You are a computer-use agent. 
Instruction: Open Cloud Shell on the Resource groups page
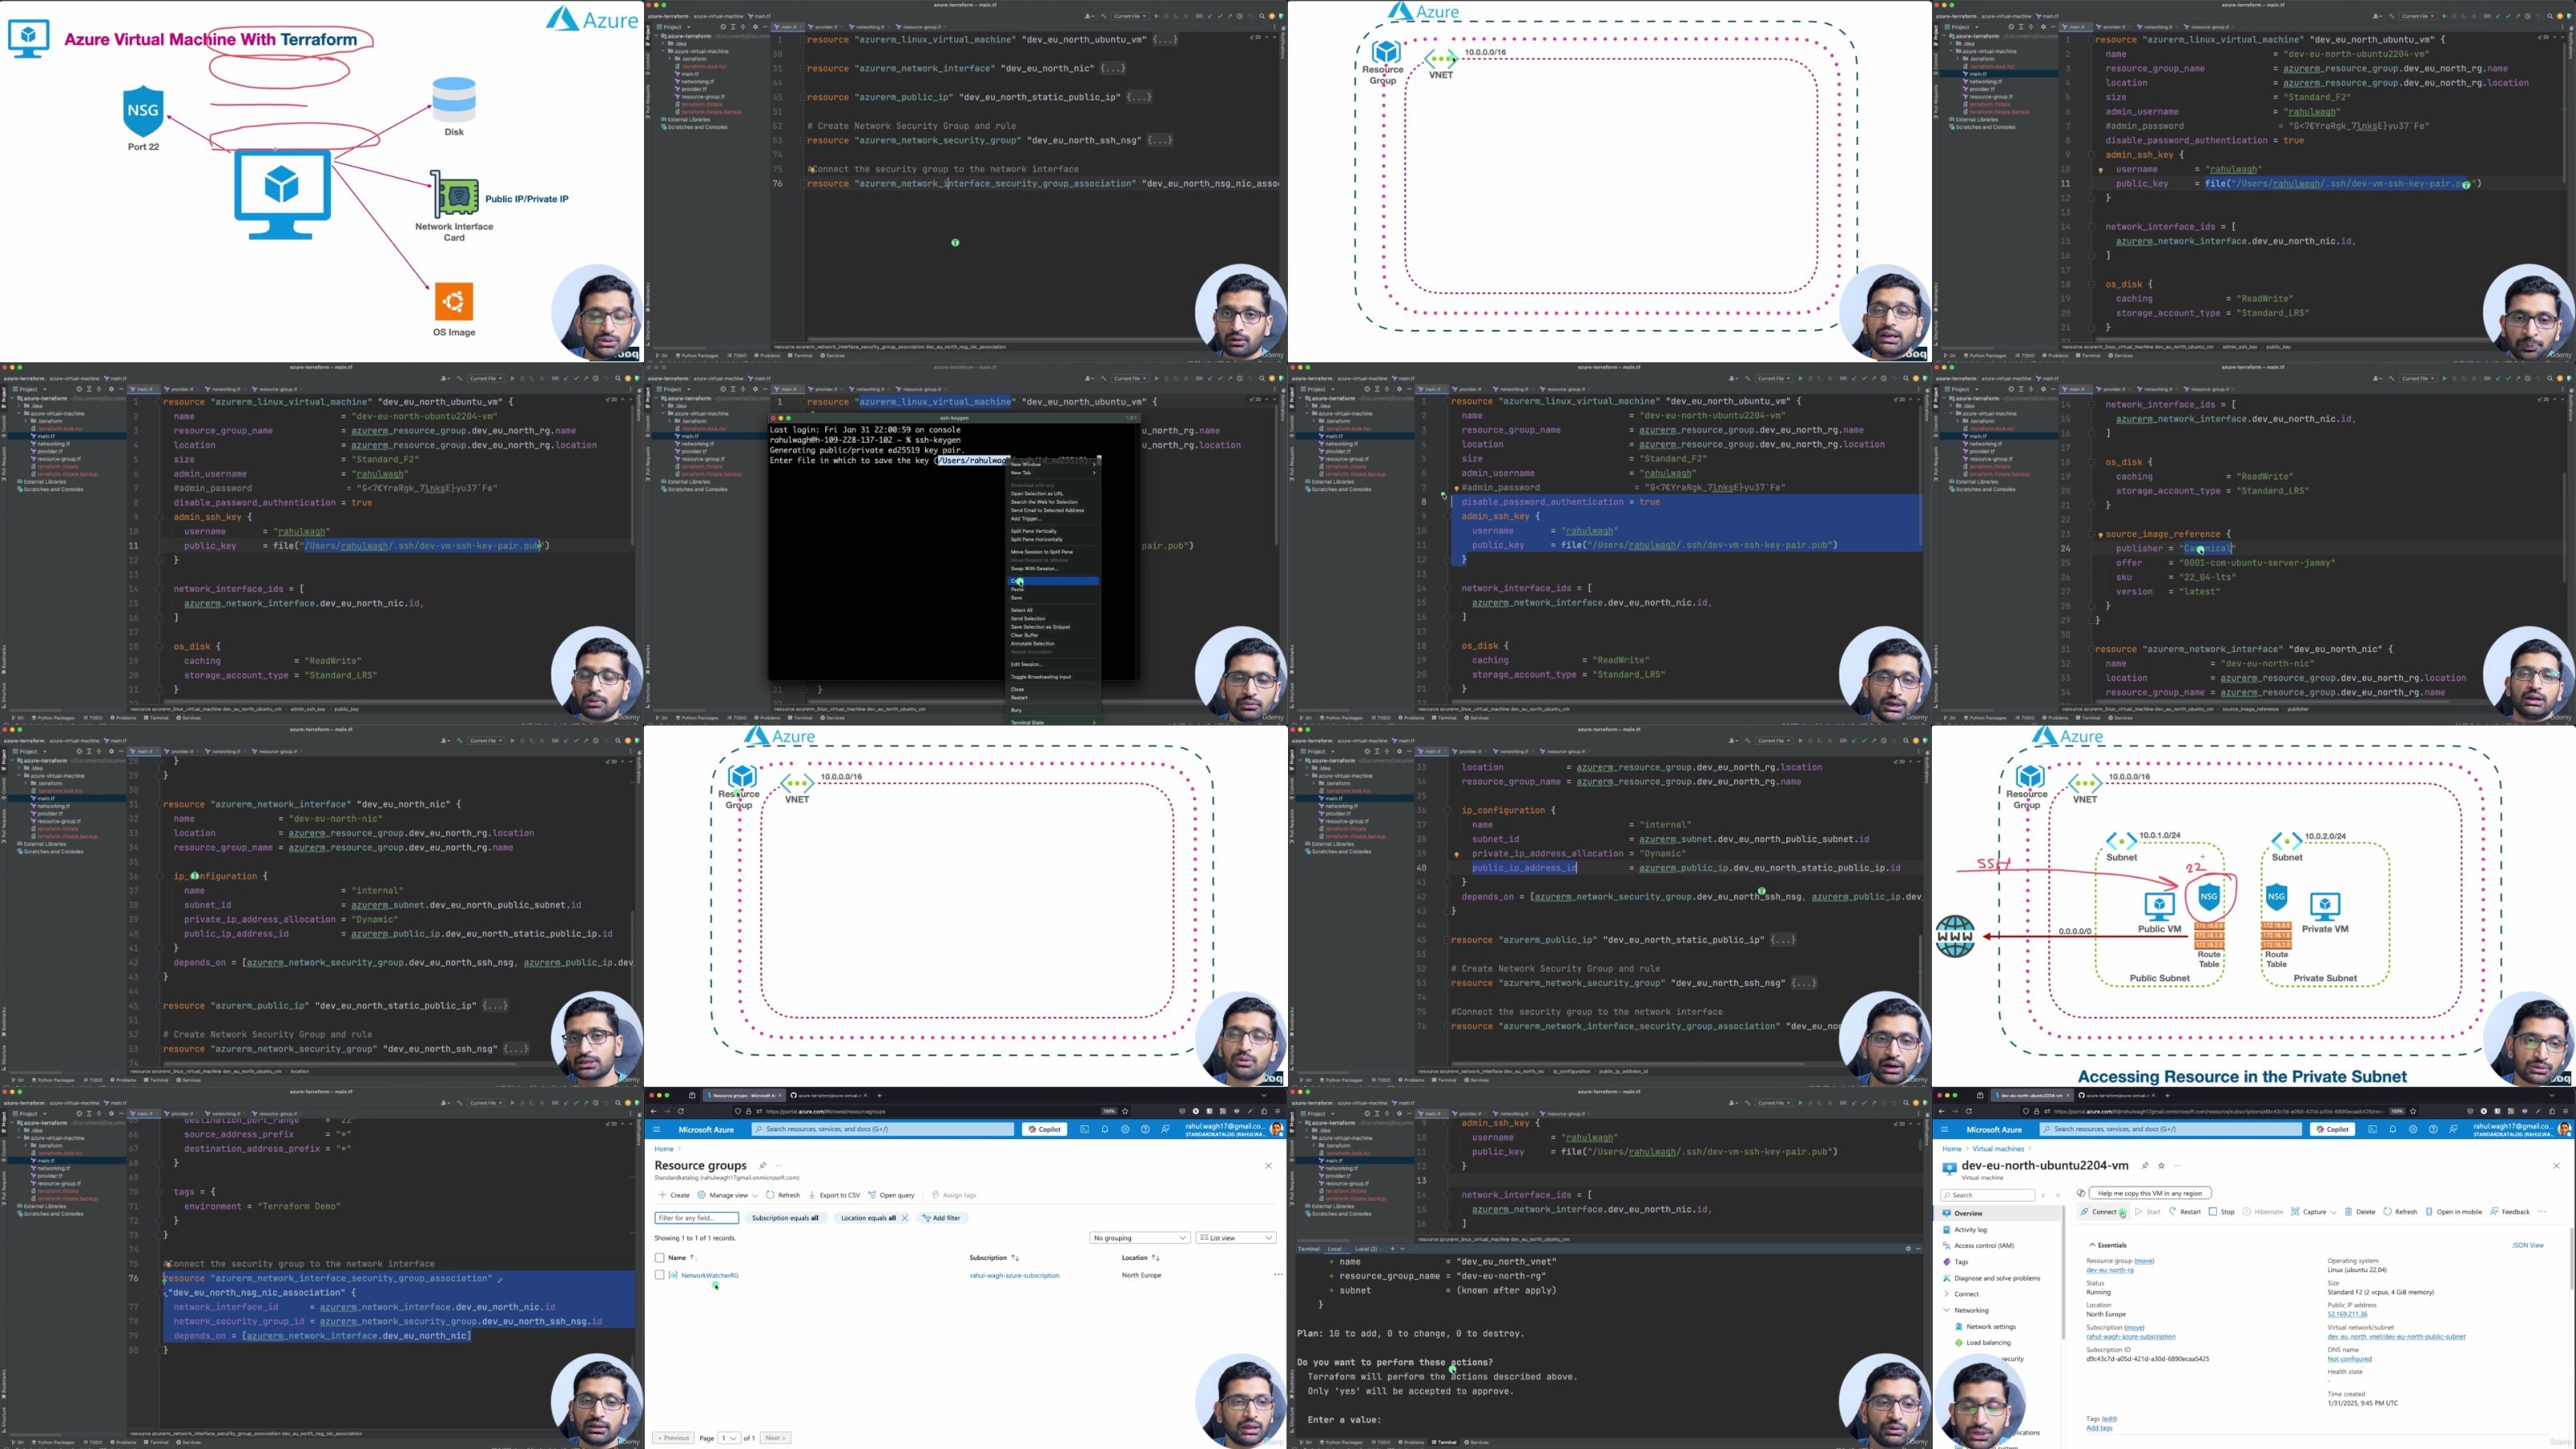pos(1084,1129)
